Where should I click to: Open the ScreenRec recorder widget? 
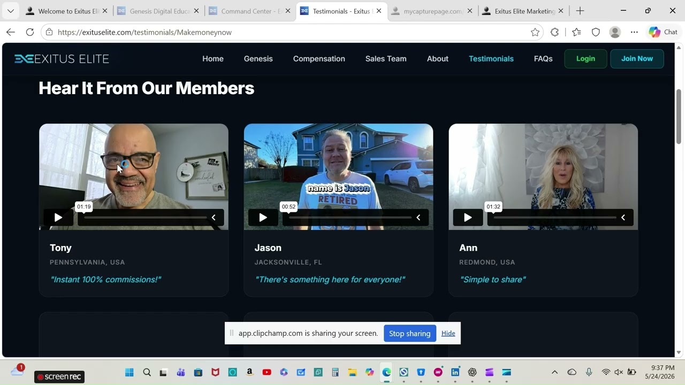tap(59, 377)
